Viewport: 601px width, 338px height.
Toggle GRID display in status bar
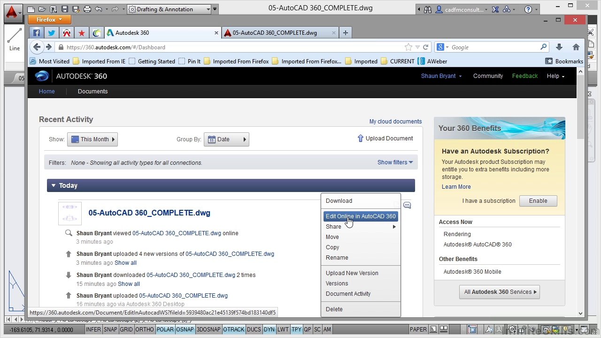(126, 330)
